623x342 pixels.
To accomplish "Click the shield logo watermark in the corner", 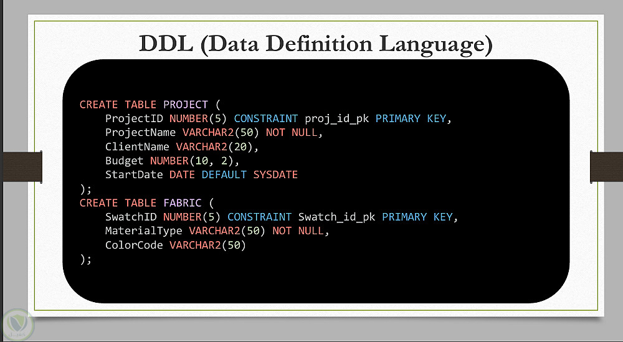I will 17,326.
